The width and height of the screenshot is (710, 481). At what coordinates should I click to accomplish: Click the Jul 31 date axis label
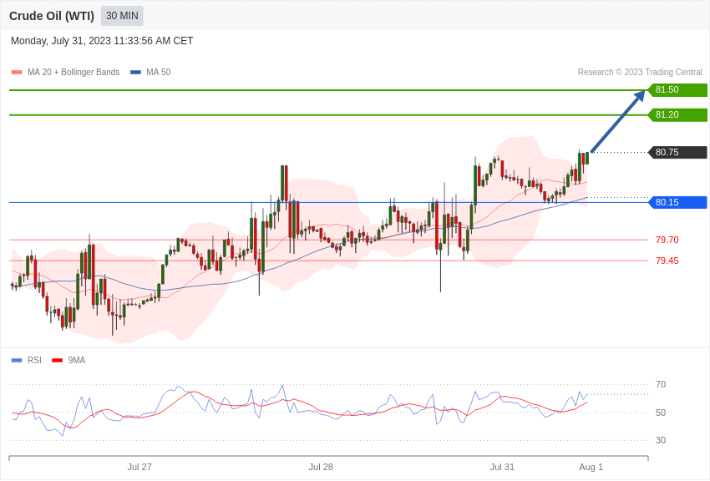coord(502,467)
